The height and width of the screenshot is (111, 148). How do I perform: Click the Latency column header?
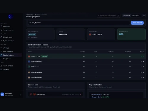click(x=111, y=52)
